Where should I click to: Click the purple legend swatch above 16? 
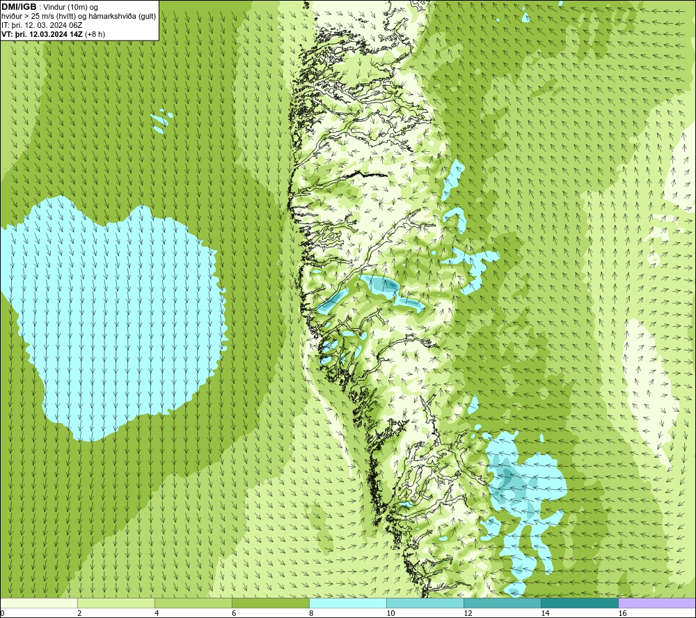(x=657, y=603)
